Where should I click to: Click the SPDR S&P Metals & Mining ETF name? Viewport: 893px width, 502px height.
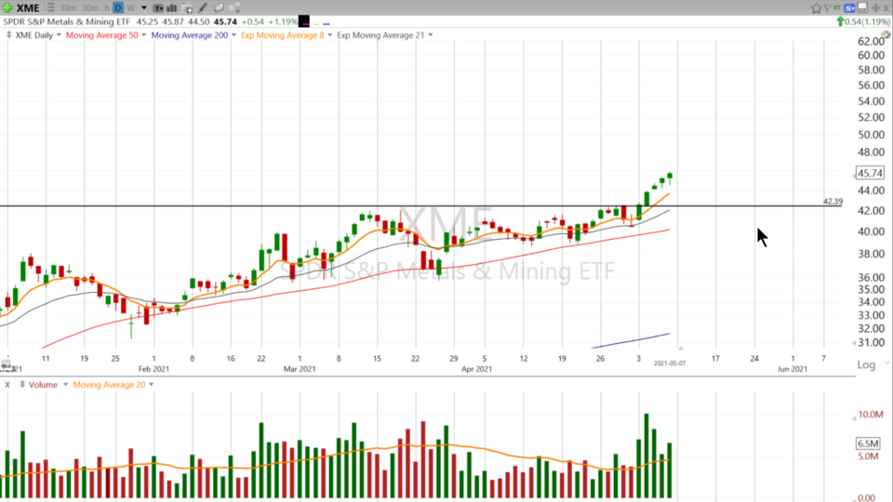pos(67,21)
